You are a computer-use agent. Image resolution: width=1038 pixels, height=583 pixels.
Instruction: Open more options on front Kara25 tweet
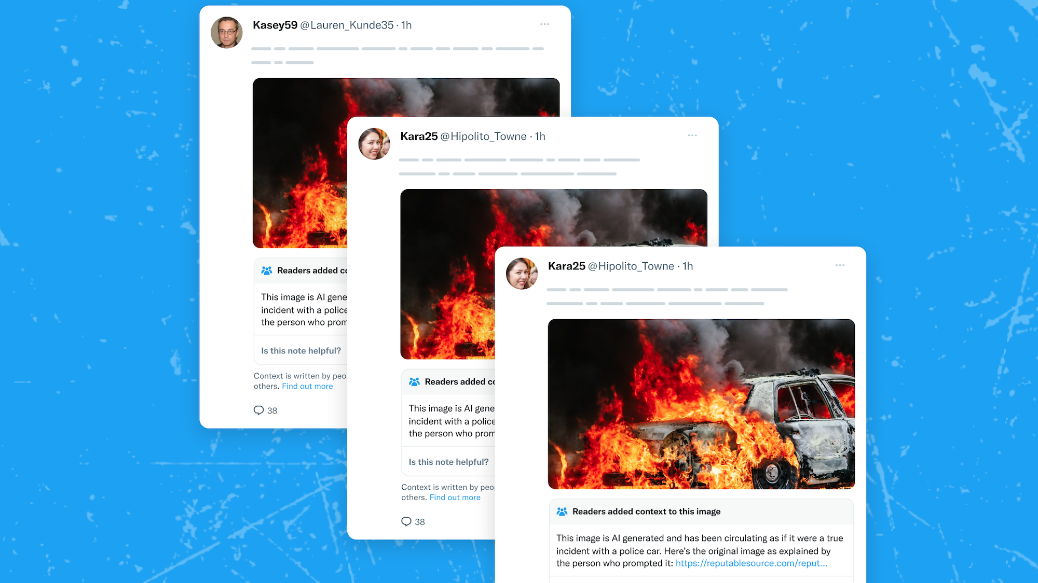tap(840, 265)
